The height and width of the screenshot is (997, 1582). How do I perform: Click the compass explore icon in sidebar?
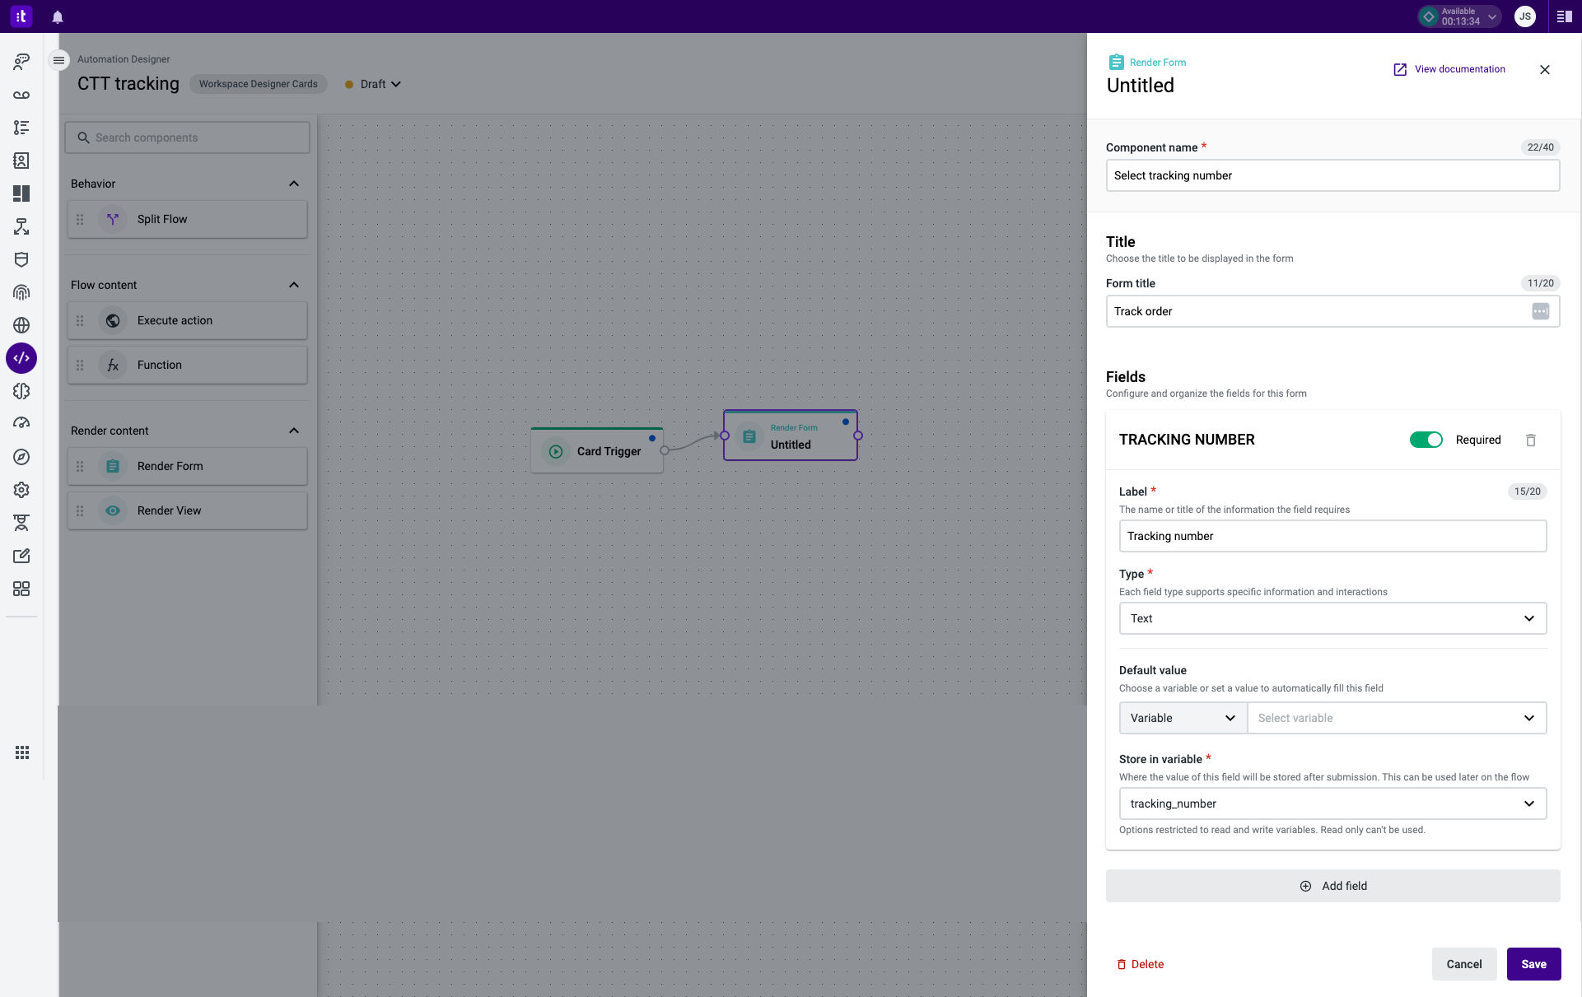click(x=21, y=457)
